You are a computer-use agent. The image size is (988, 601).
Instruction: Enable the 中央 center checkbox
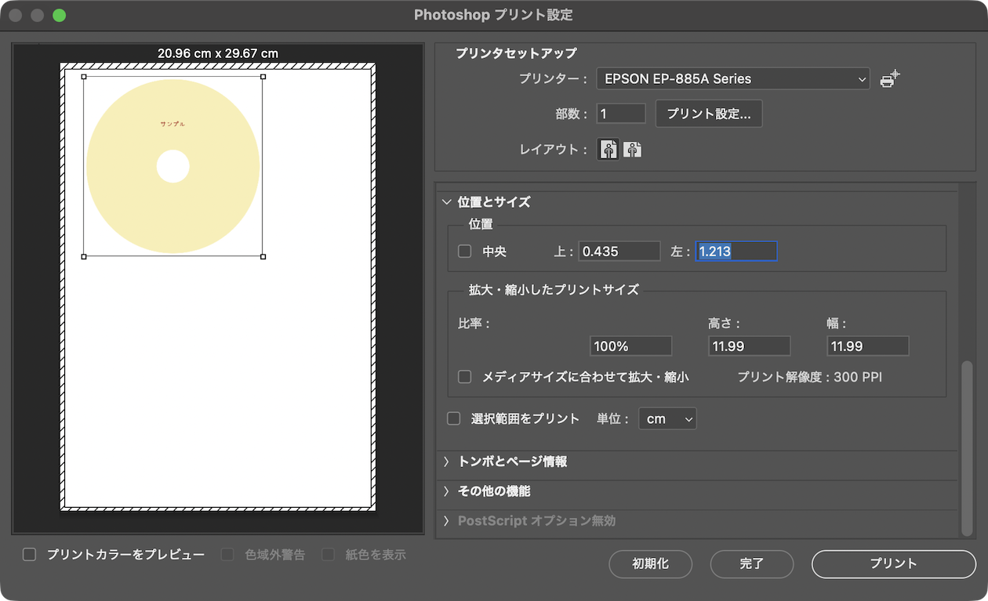465,252
